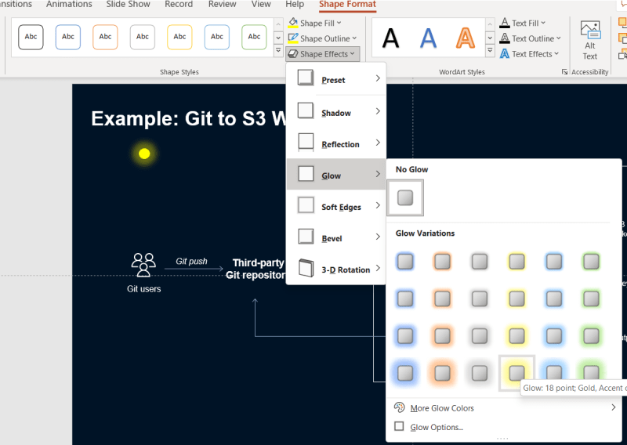The image size is (627, 445).
Task: Open the Bevel effects submenu
Action: click(x=336, y=237)
